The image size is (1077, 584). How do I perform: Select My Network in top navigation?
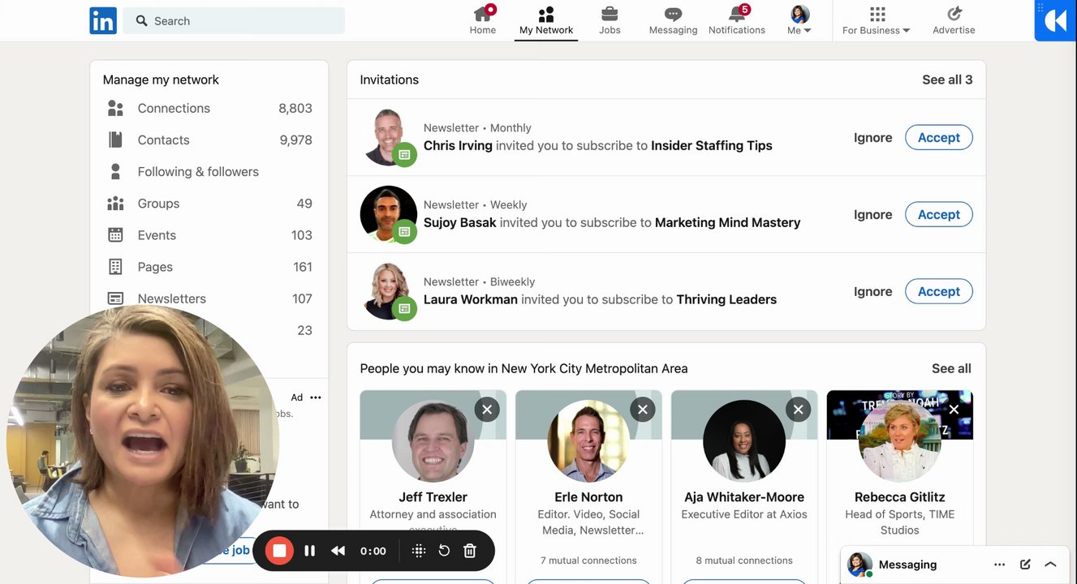pos(546,21)
